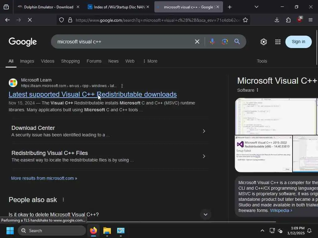Open the taskbar control panel app

pos(121,231)
